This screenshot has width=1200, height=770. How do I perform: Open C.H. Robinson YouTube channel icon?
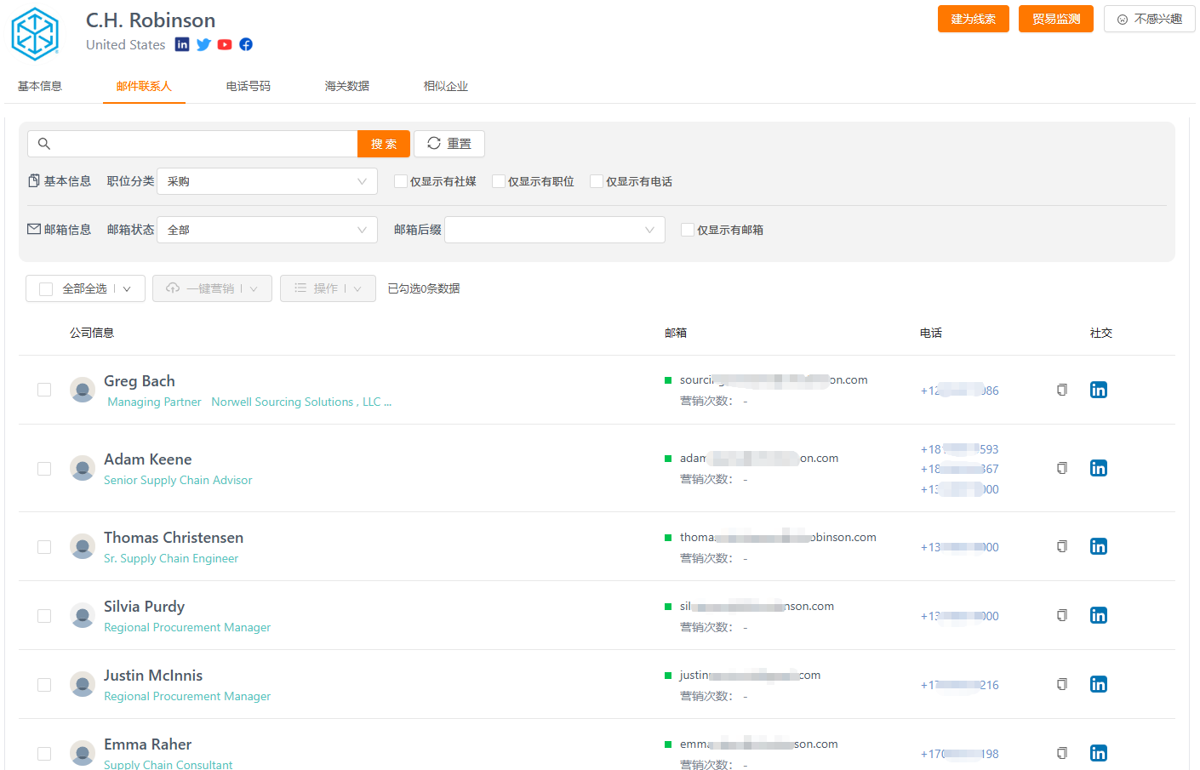point(225,44)
